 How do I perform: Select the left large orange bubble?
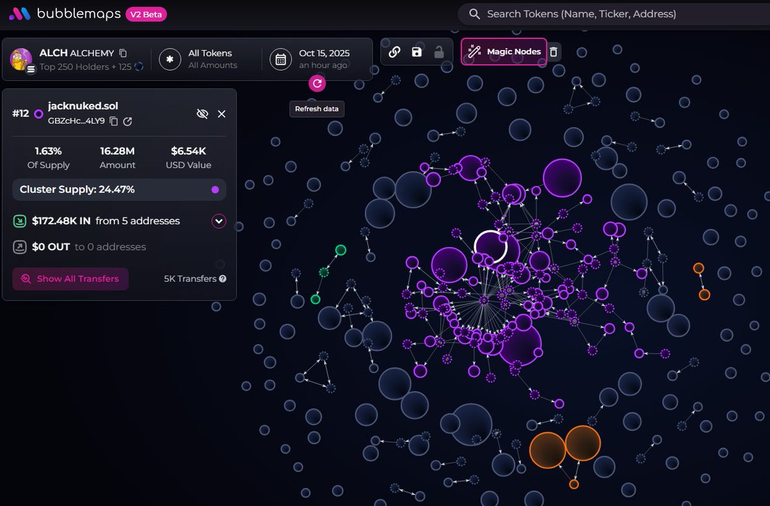point(547,450)
